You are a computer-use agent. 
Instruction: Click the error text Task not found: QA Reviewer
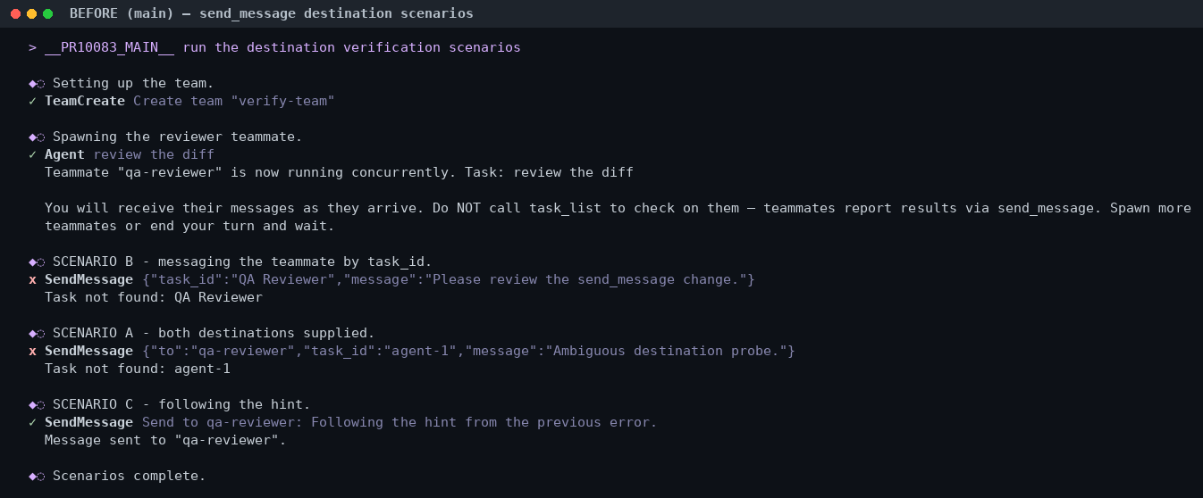154,297
